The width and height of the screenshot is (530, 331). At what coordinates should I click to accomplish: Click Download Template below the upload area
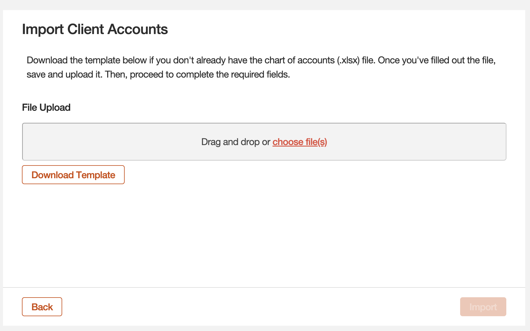pyautogui.click(x=73, y=175)
